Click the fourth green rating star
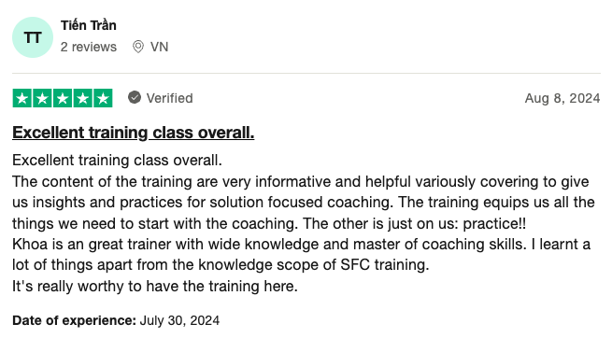 tap(83, 98)
